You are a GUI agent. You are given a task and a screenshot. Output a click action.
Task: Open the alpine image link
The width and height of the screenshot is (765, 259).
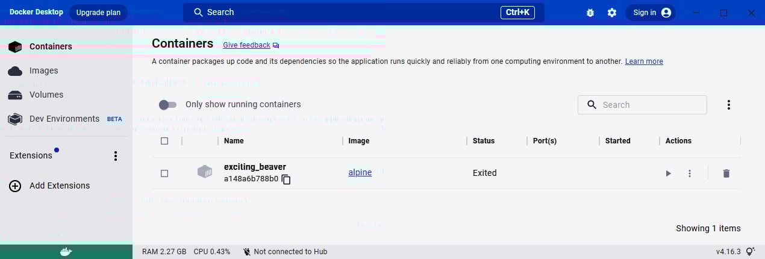360,173
